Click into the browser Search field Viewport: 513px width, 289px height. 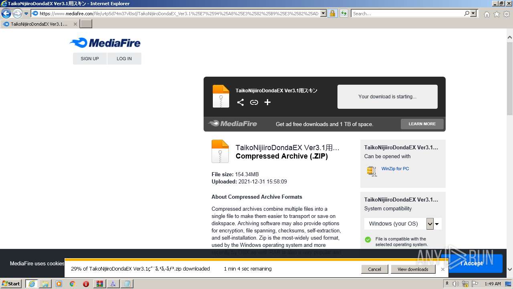click(x=407, y=13)
